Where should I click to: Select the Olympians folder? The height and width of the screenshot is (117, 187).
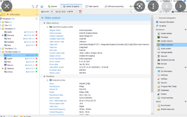(x=8, y=29)
